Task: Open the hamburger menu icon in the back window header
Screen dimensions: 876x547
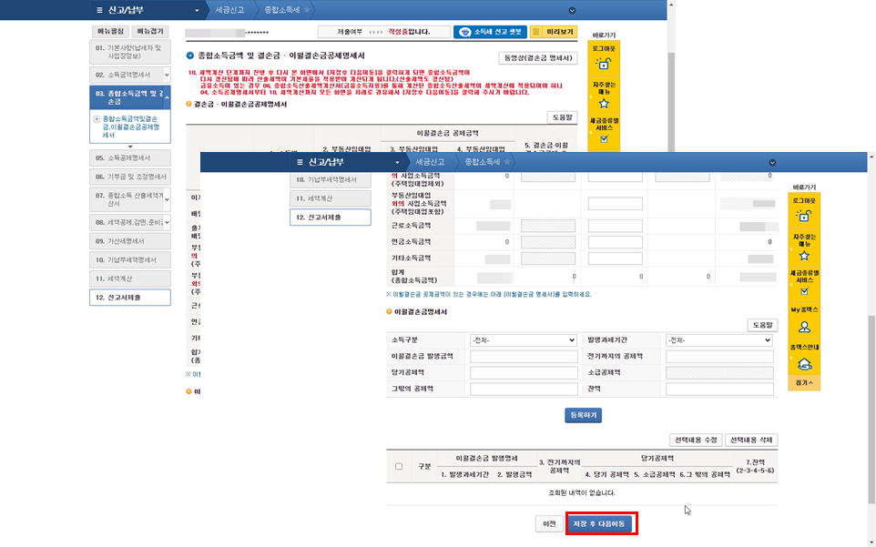Action: click(x=99, y=11)
